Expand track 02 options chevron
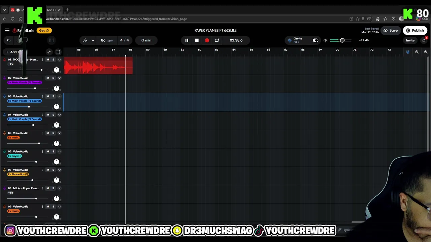Image resolution: width=431 pixels, height=242 pixels. [x=59, y=78]
